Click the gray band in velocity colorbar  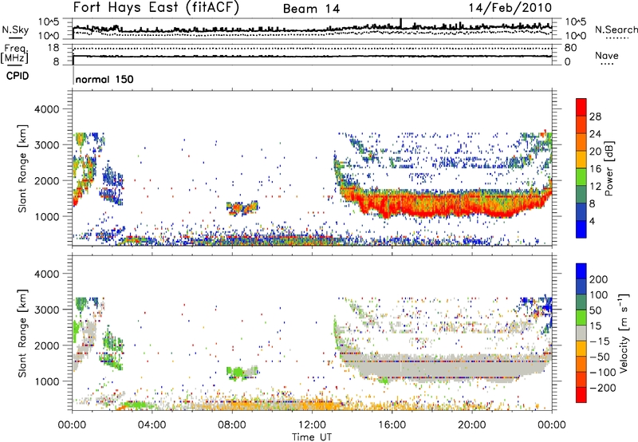point(581,333)
